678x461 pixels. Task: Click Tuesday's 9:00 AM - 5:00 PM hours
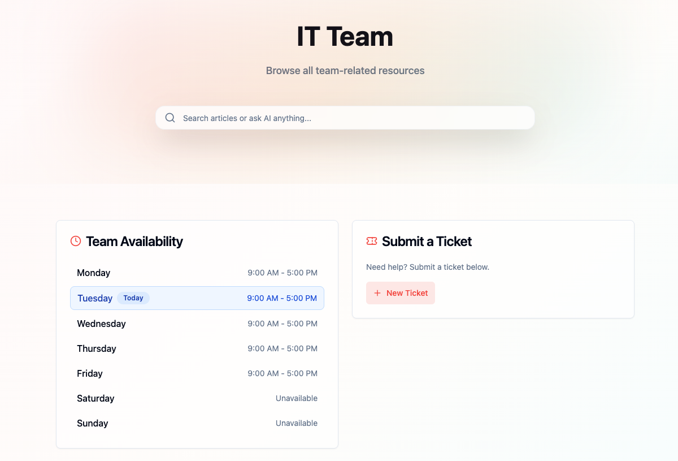pos(282,298)
